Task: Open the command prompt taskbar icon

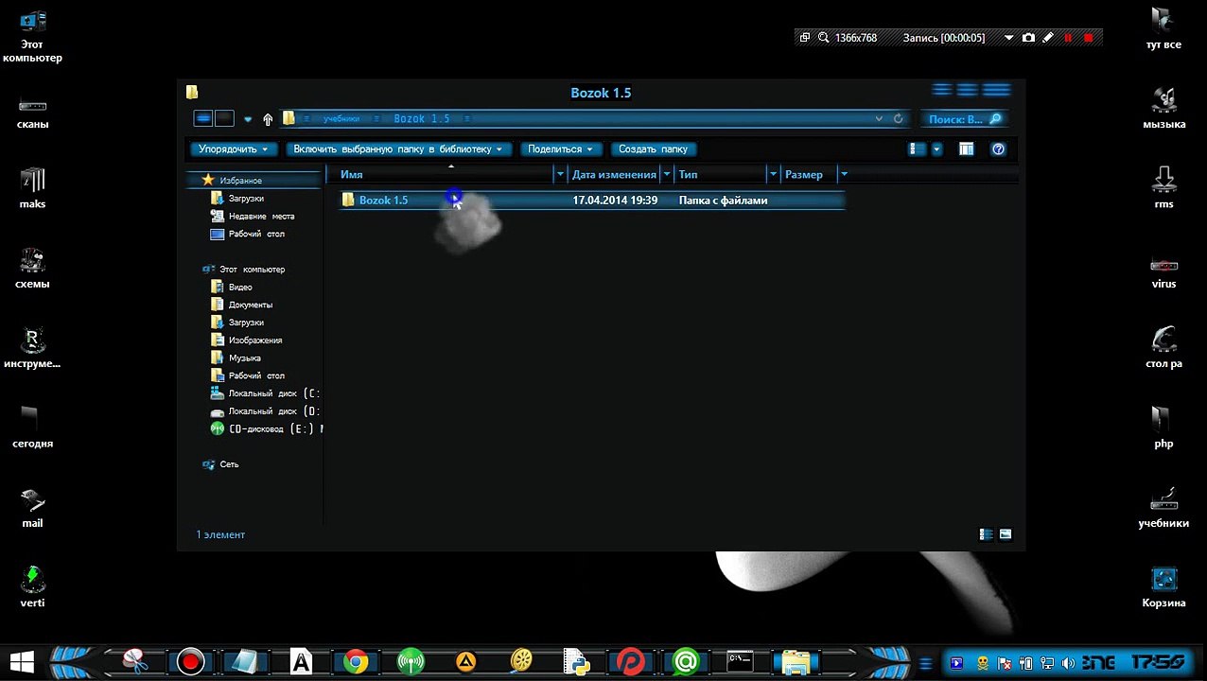Action: click(x=740, y=661)
